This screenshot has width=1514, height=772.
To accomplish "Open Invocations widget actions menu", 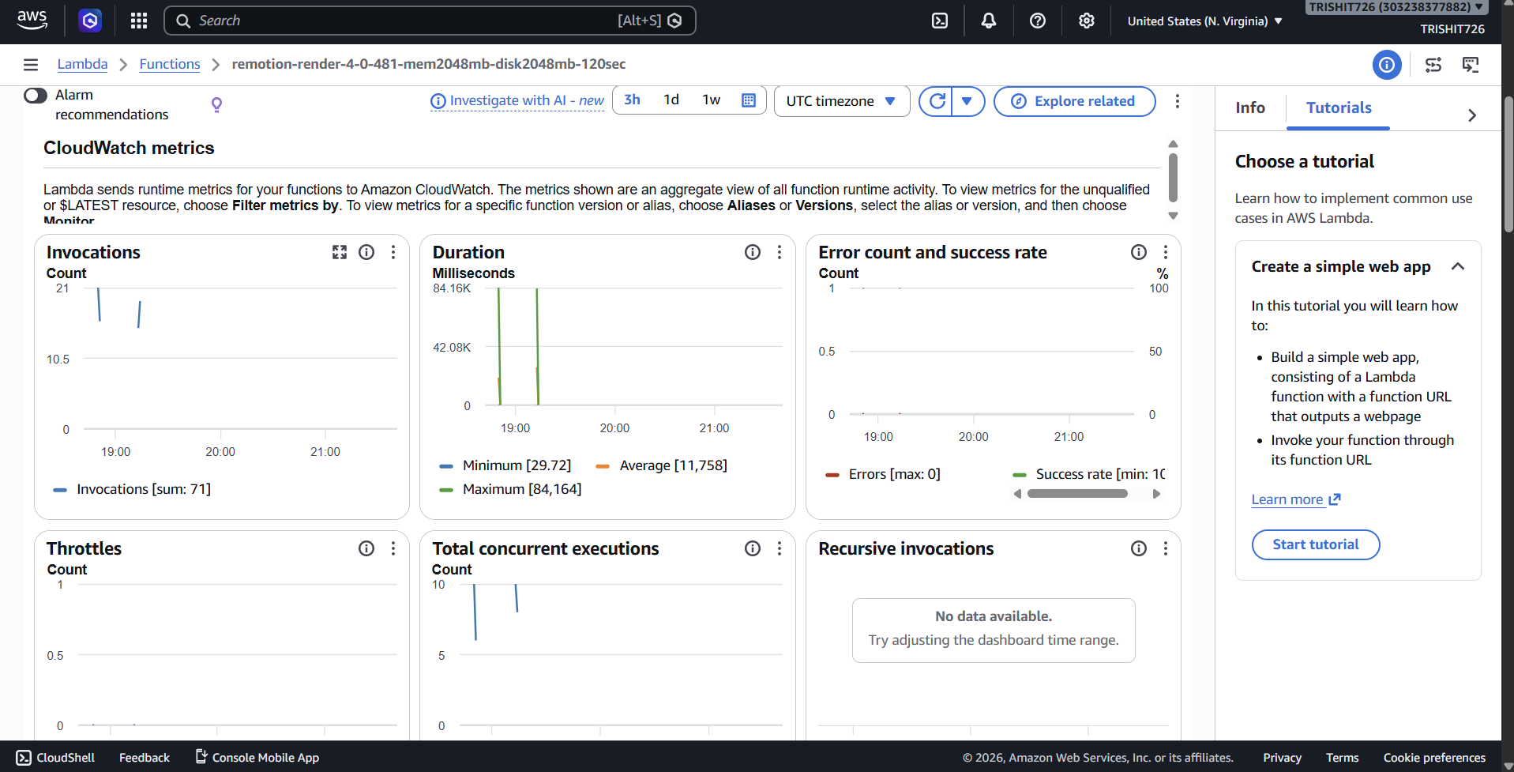I will point(393,252).
